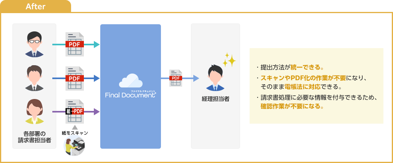Click the top PDF document icon

coord(74,44)
